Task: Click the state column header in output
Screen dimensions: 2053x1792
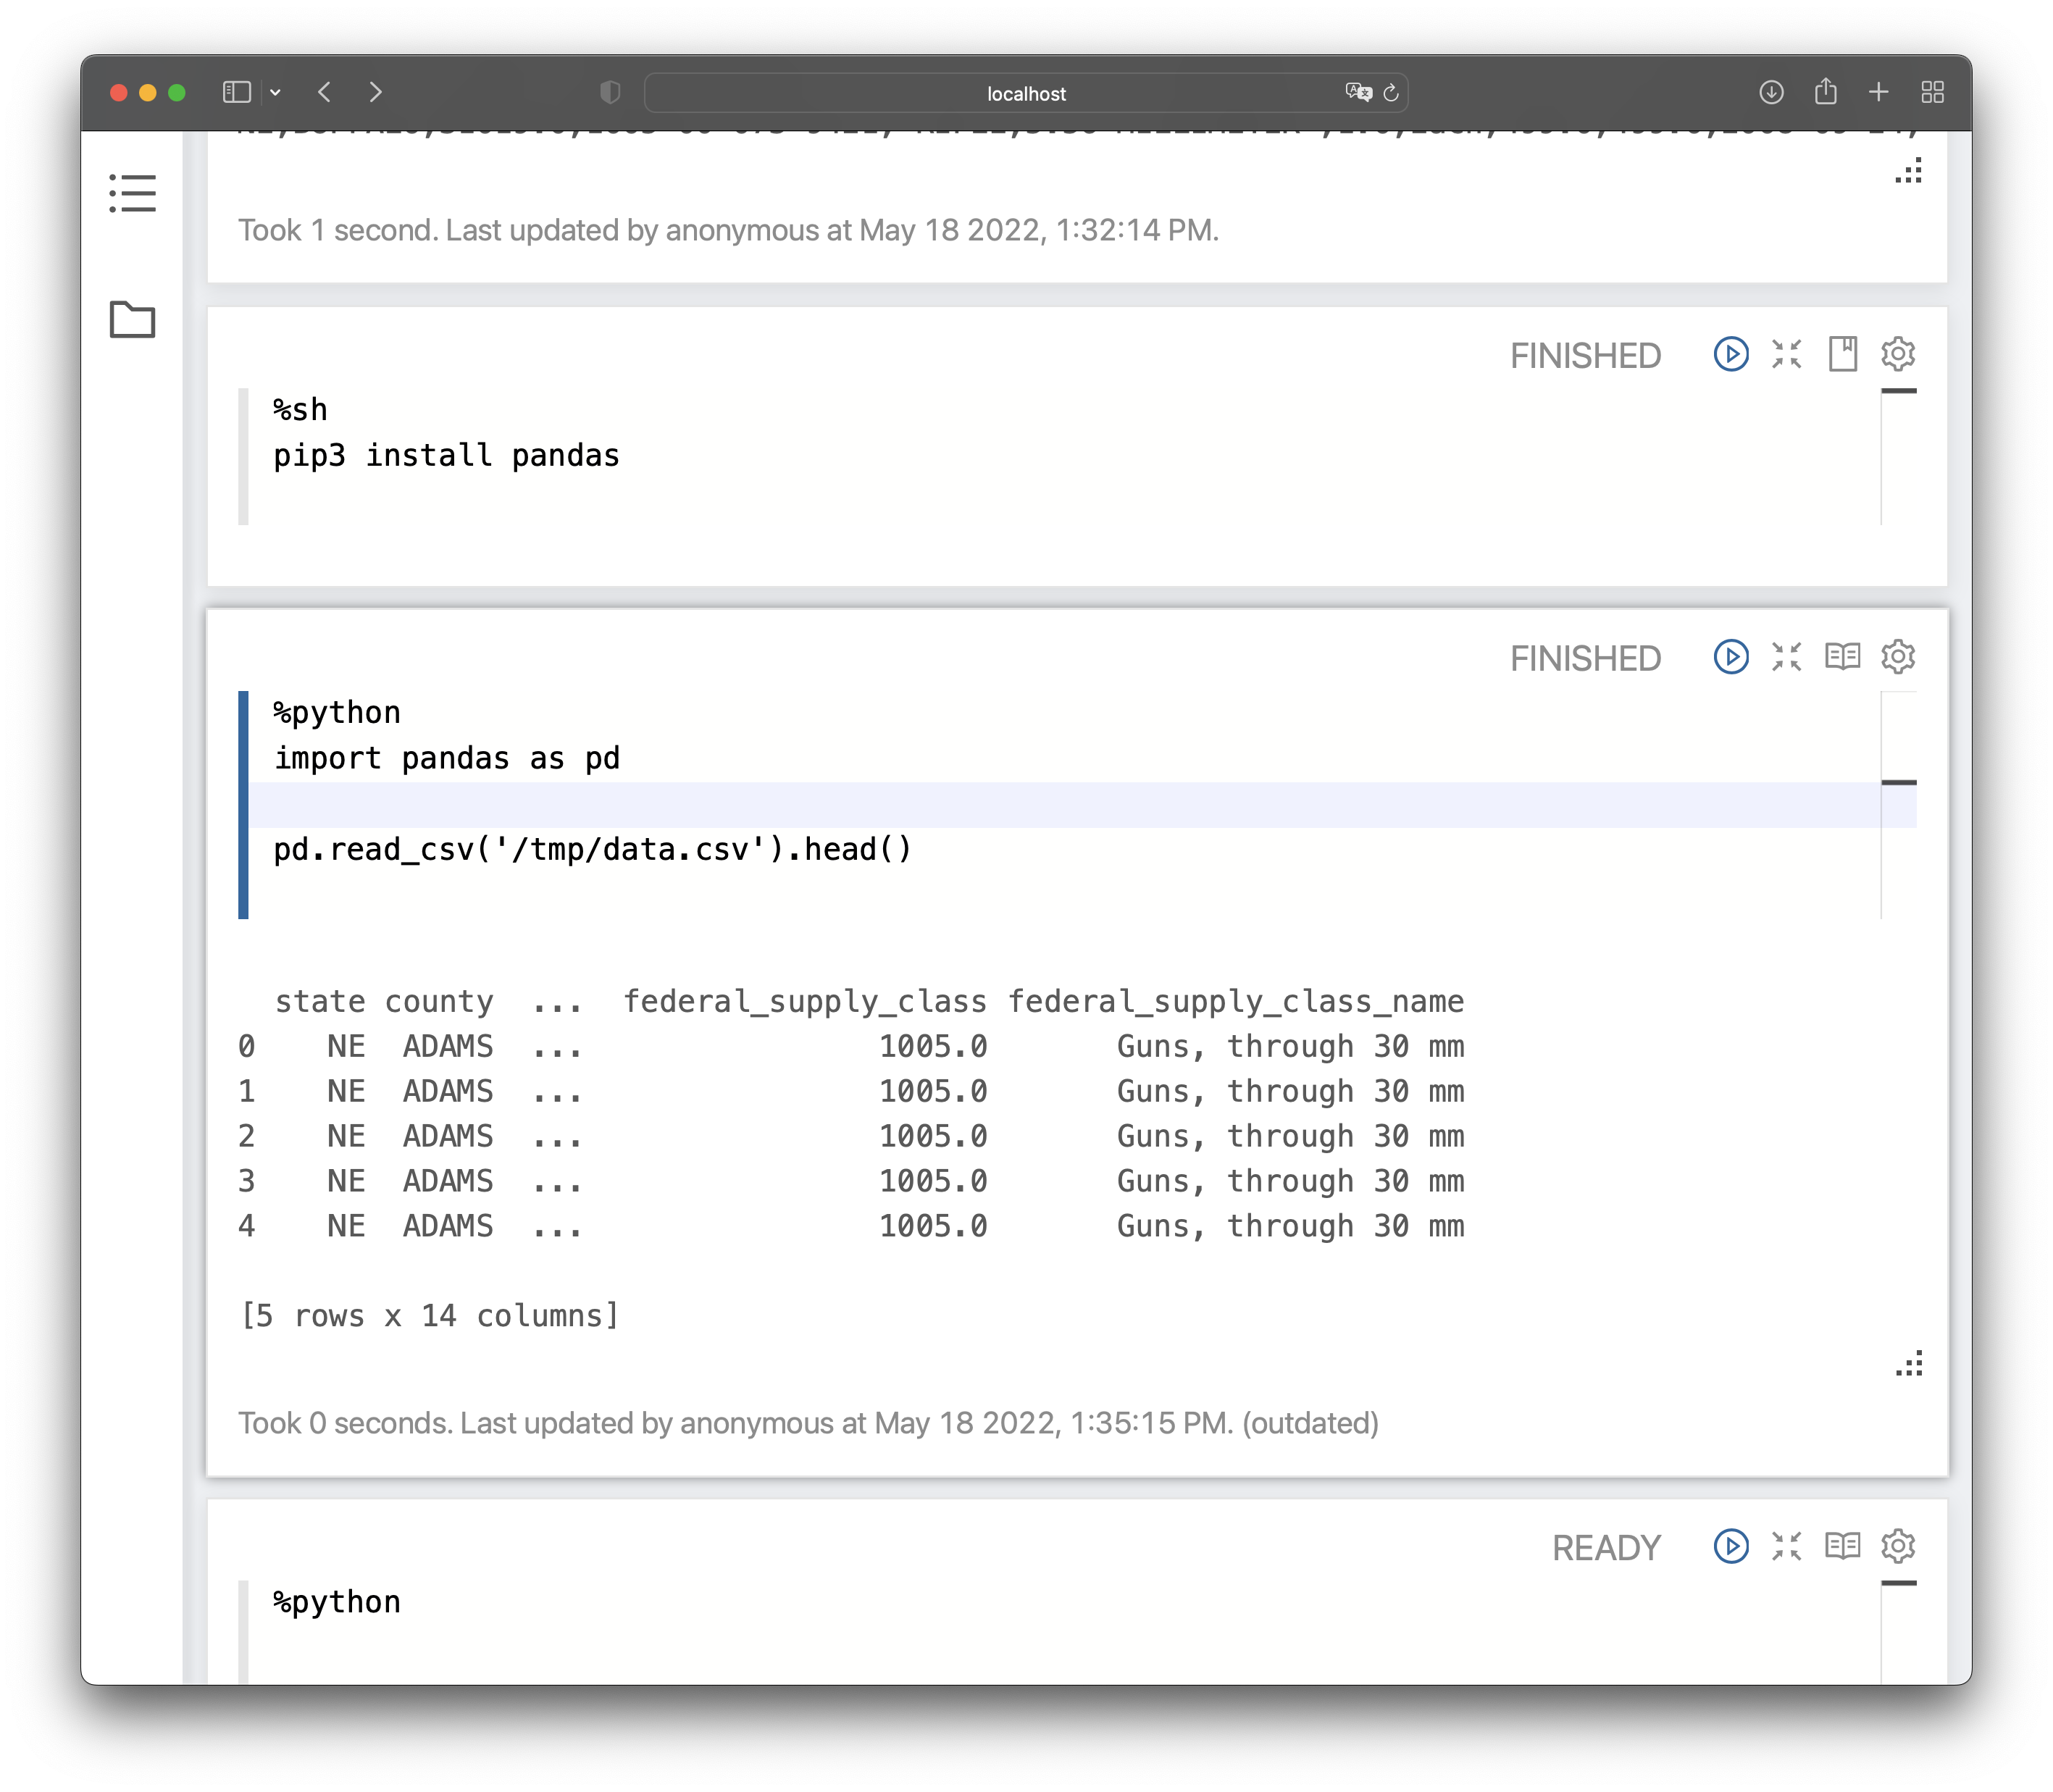Action: coord(320,1002)
